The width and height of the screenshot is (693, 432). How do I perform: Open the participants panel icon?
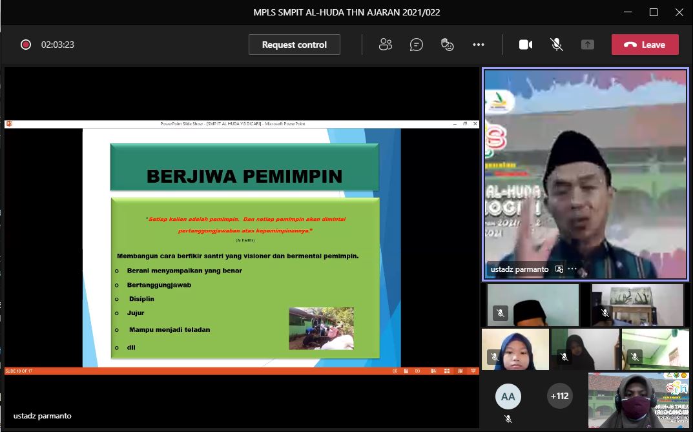[386, 45]
